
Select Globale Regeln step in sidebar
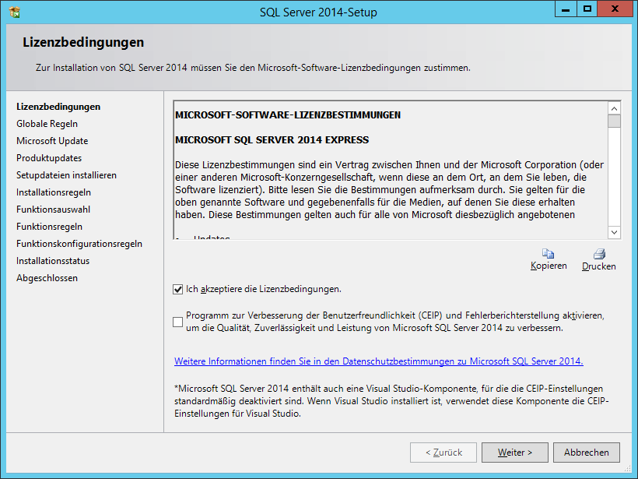[47, 124]
